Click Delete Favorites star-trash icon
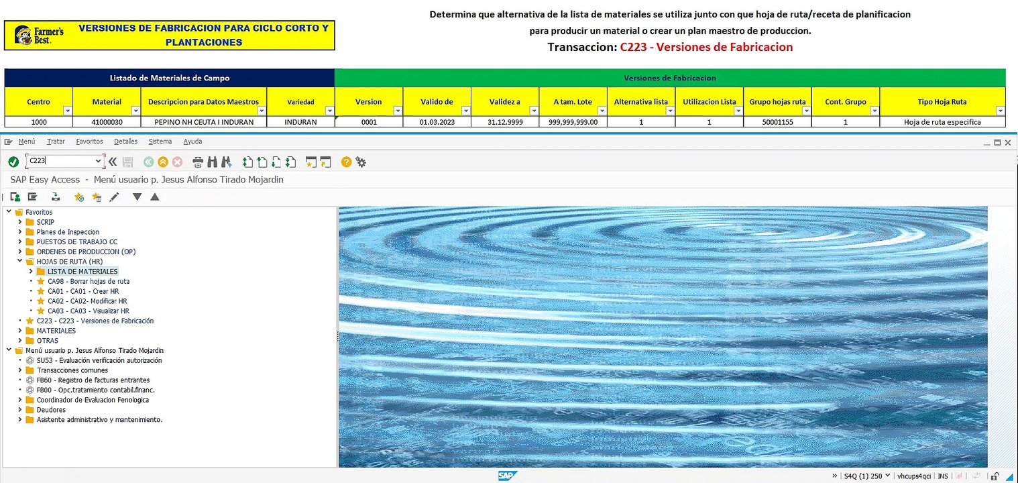Image resolution: width=1018 pixels, height=483 pixels. [x=97, y=197]
